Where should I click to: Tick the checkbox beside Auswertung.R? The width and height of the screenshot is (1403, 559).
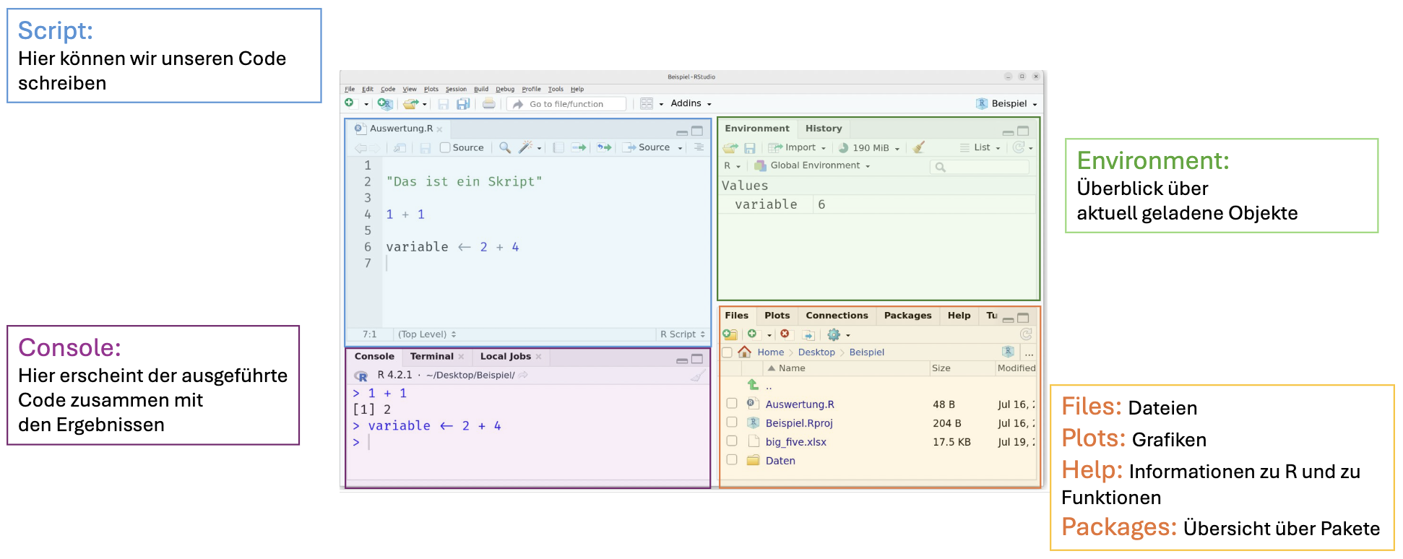[x=732, y=404]
